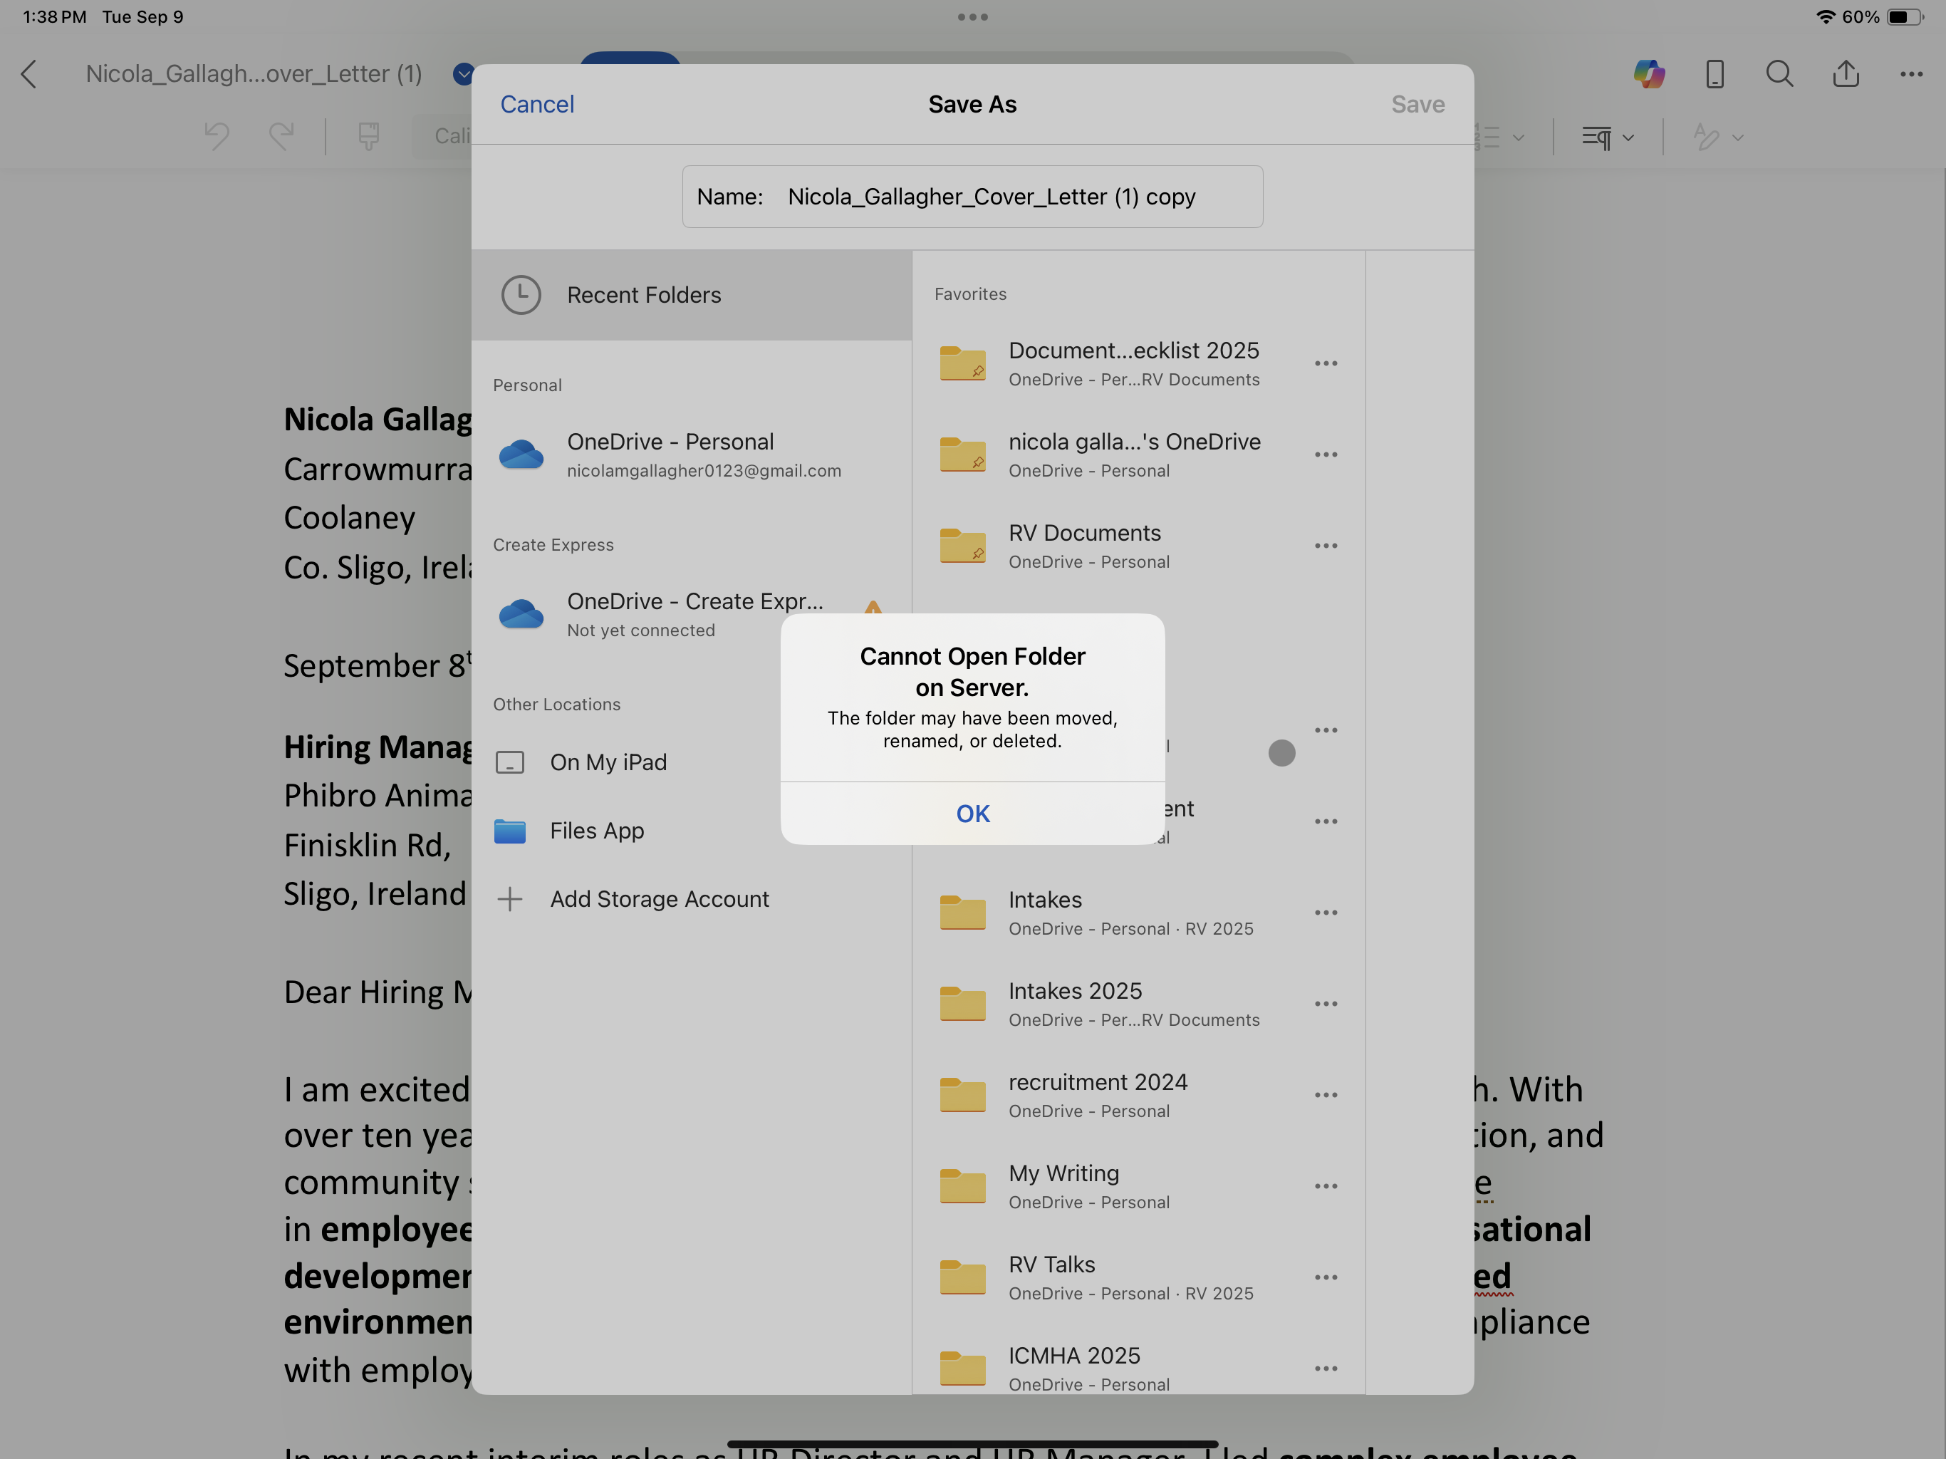
Task: Open the My Writing folder
Action: [1138, 1186]
